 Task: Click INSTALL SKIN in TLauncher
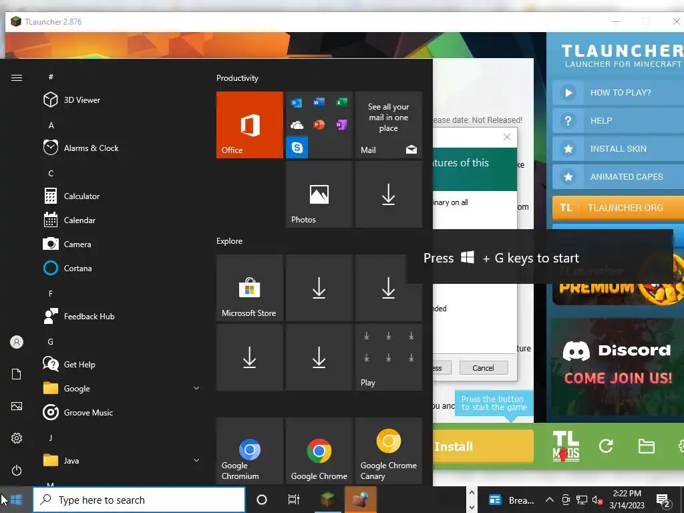pos(618,149)
